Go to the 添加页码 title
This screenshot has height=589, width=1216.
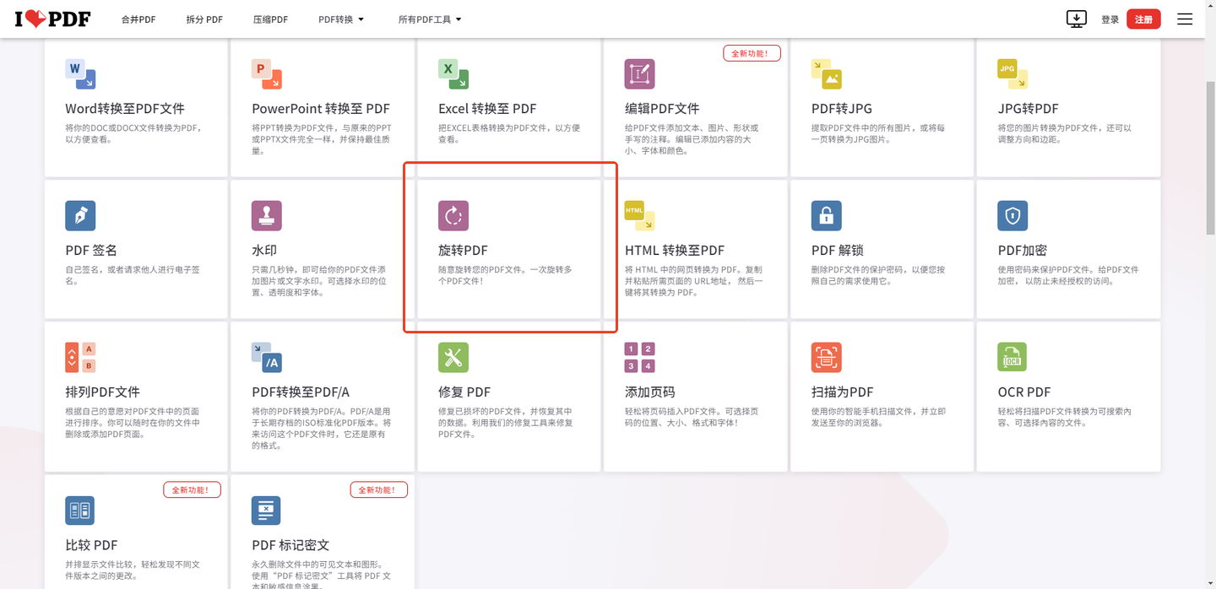click(649, 392)
